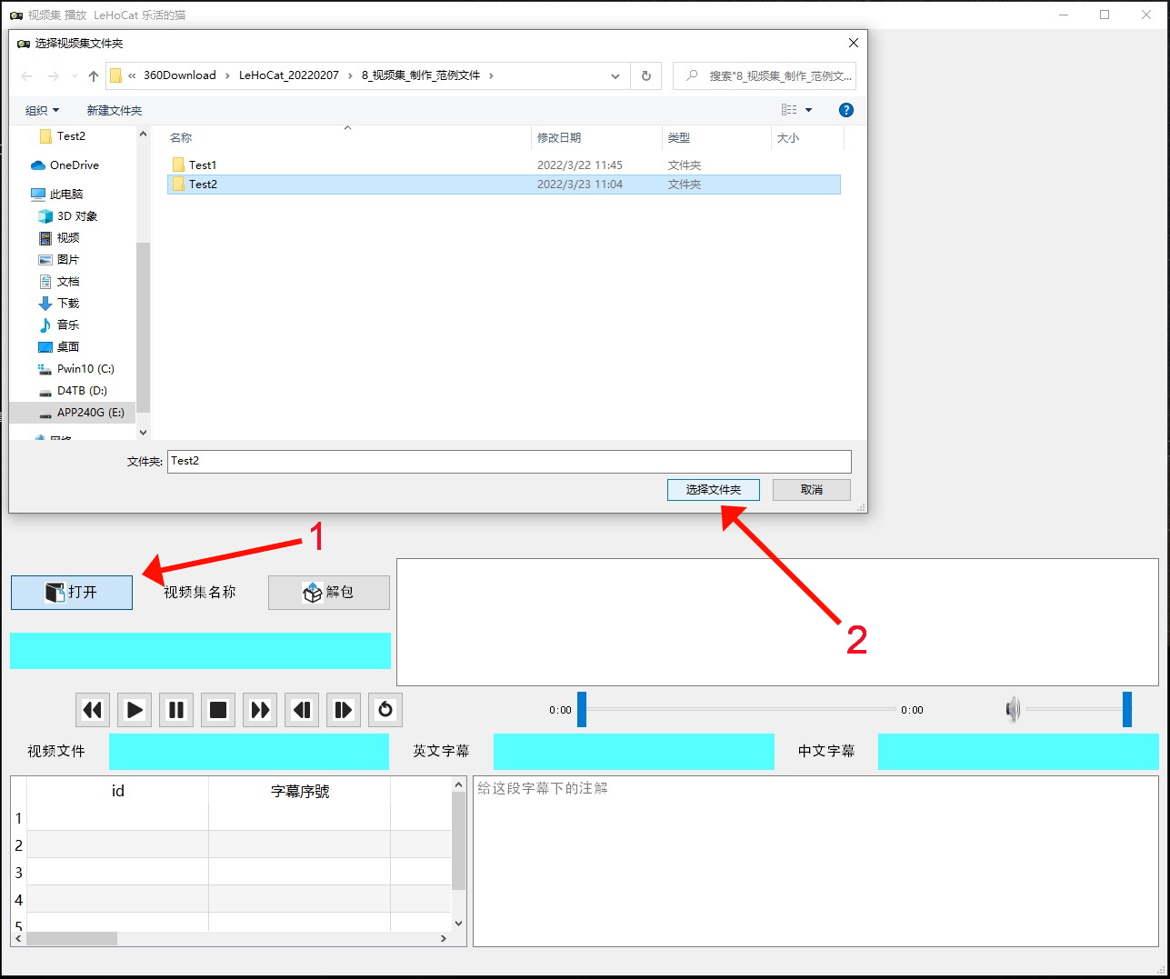Select the Test2 folder in file list
Image resolution: width=1170 pixels, height=979 pixels.
point(504,185)
